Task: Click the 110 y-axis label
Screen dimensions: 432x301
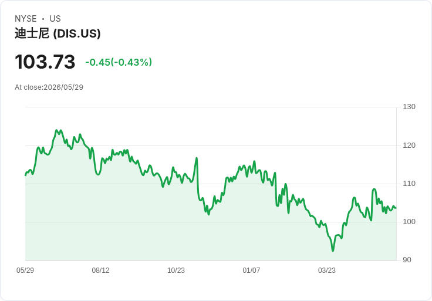Action: point(409,184)
